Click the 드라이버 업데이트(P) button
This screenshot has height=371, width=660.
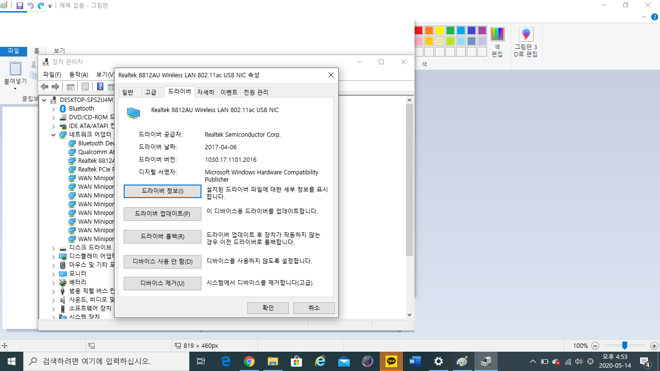(x=162, y=214)
